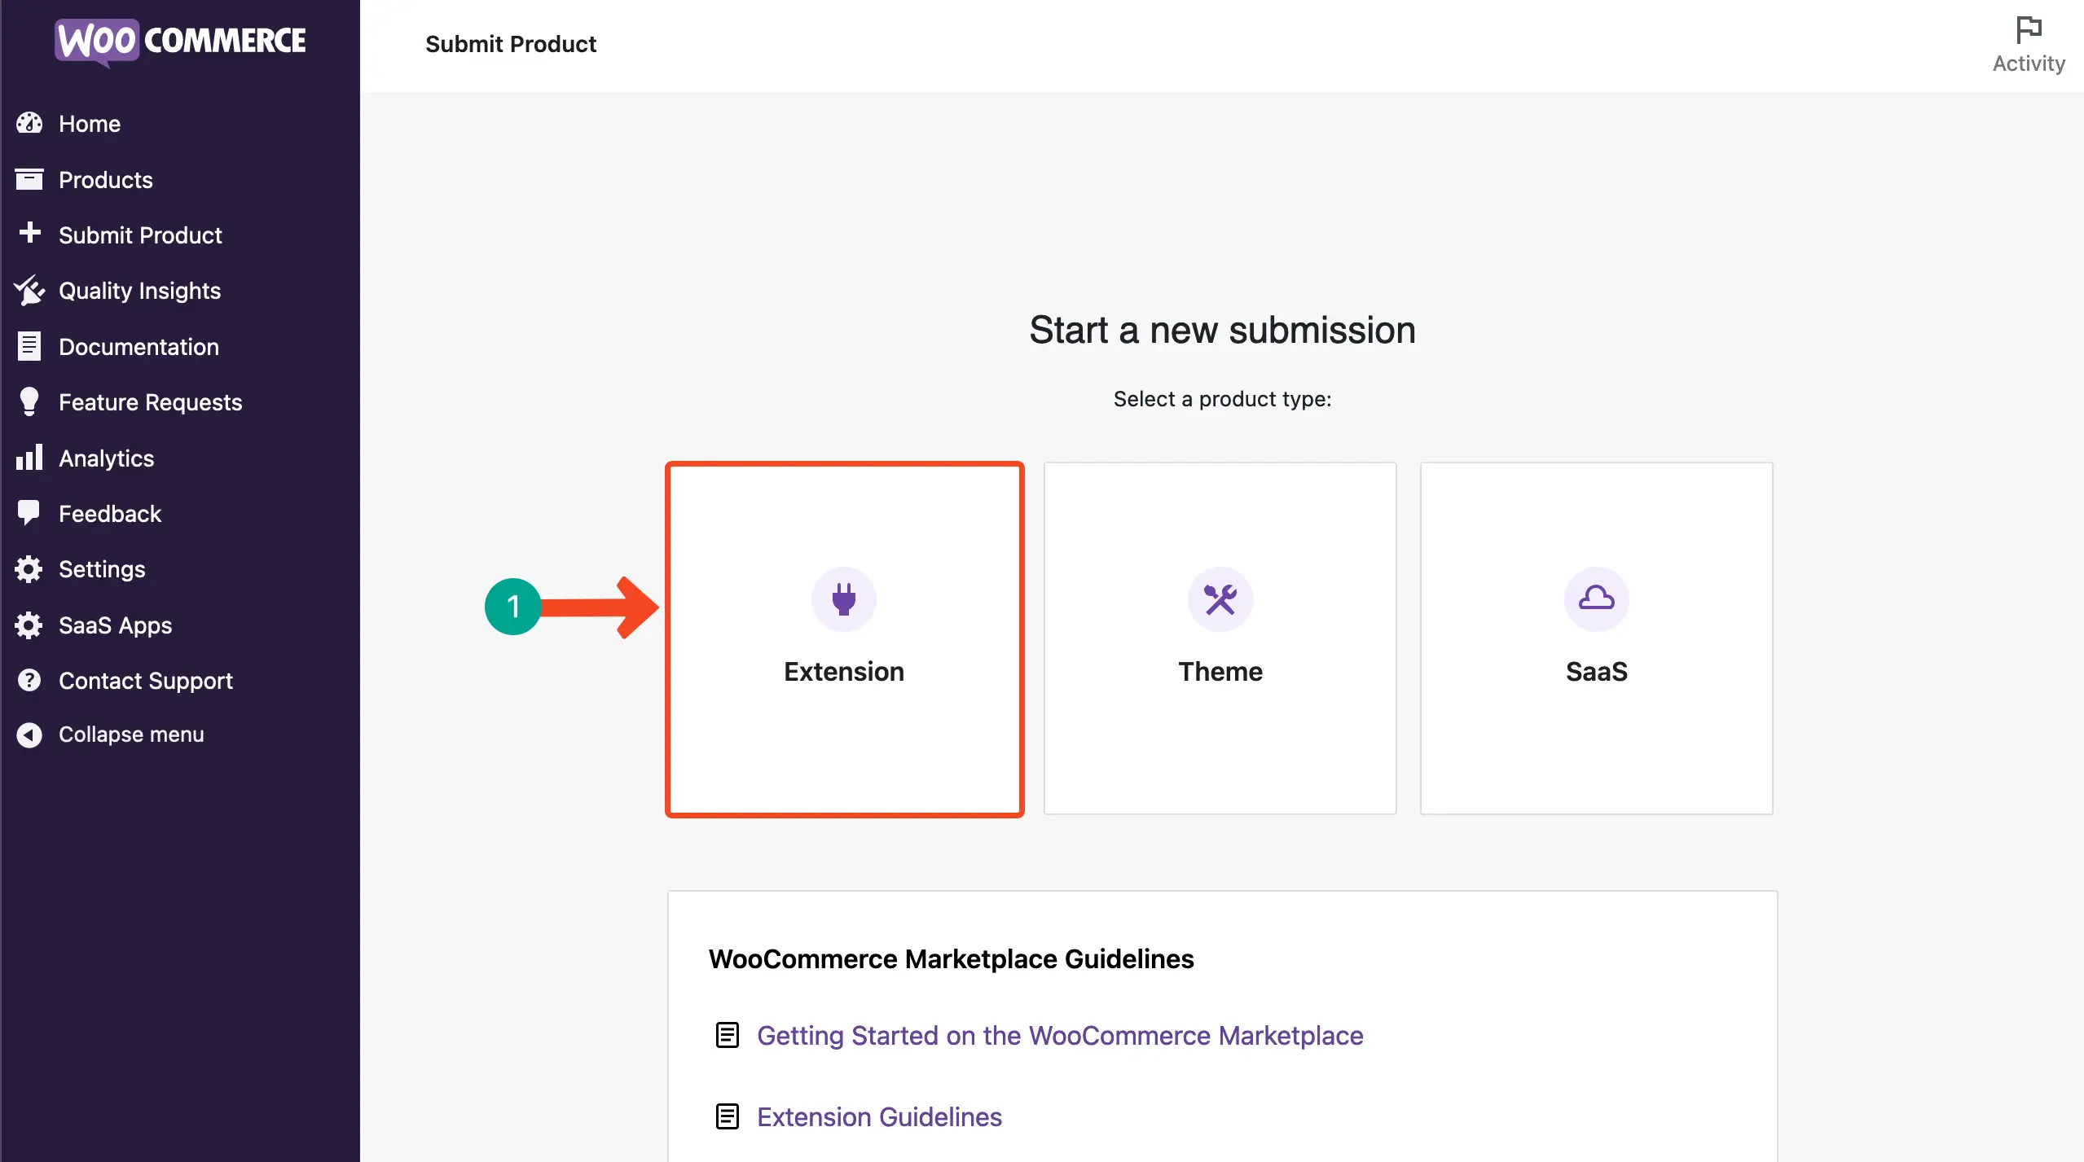The image size is (2084, 1162).
Task: Collapse the sidebar navigation menu
Action: coord(130,734)
